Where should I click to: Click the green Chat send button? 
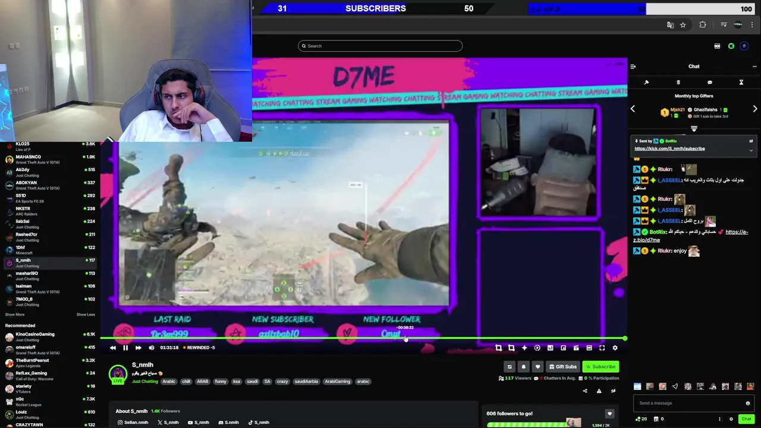(746, 419)
